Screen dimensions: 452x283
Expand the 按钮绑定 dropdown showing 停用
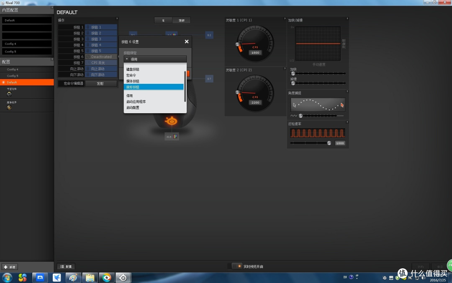(x=155, y=59)
